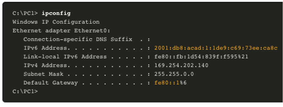Click the 255.255.0.0 subnet mask value
The image size is (283, 107).
coord(174,74)
